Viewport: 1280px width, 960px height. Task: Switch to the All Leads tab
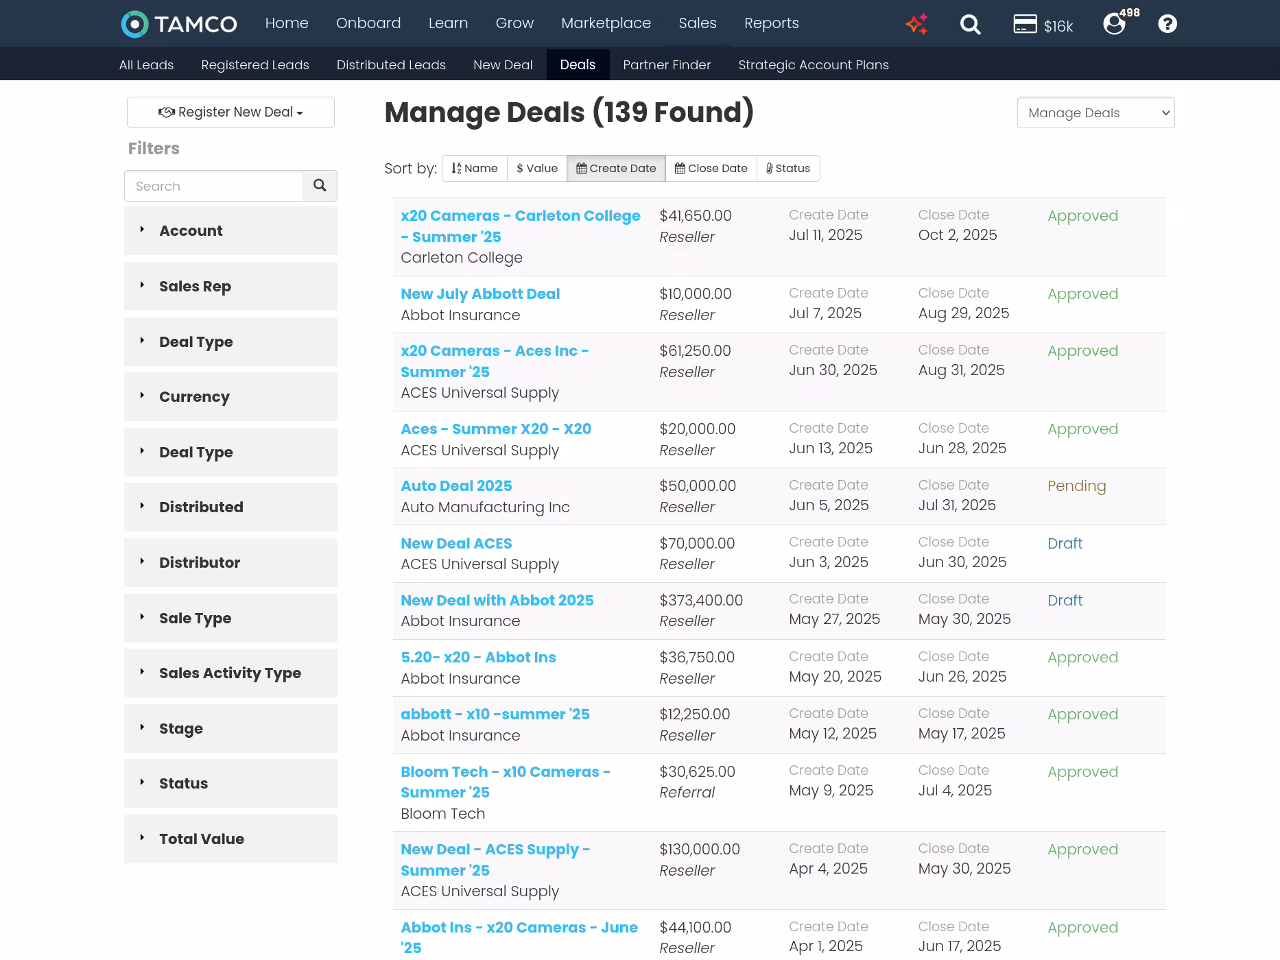point(146,65)
